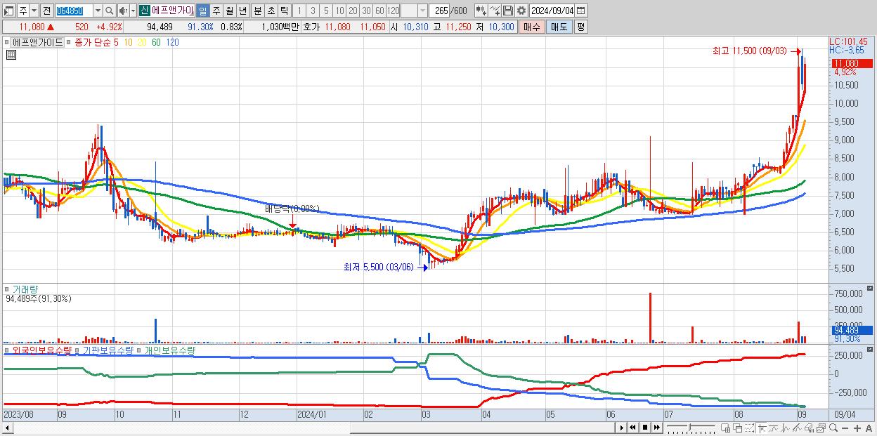
Task: Open chart settings gear icon
Action: click(521, 11)
